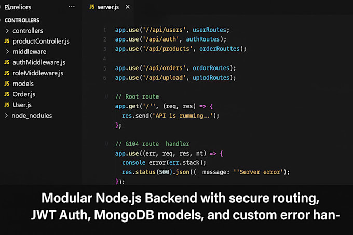This screenshot has width=353, height=235.
Task: Click the 'Server error' string
Action: 259,172
